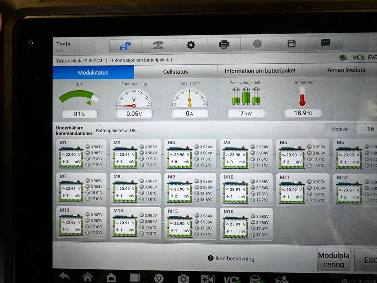The image size is (377, 283).
Task: Switch to the Cellstatus tab
Action: coord(176,72)
